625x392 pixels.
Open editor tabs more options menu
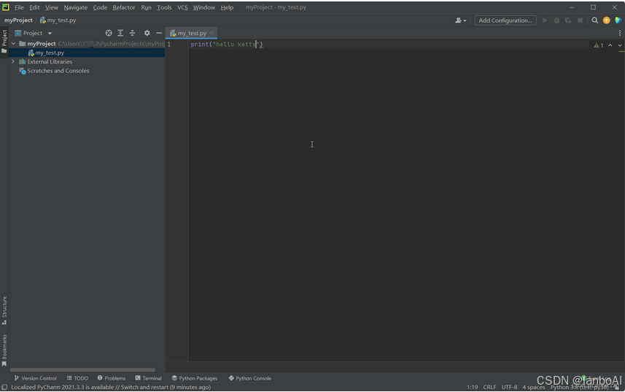point(619,33)
